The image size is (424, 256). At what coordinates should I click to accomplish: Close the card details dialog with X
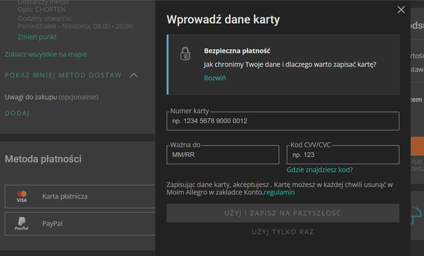[x=401, y=10]
